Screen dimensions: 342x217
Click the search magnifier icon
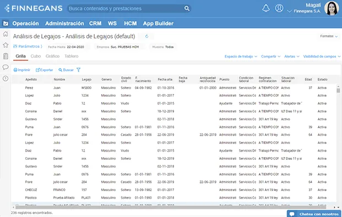(187, 8)
